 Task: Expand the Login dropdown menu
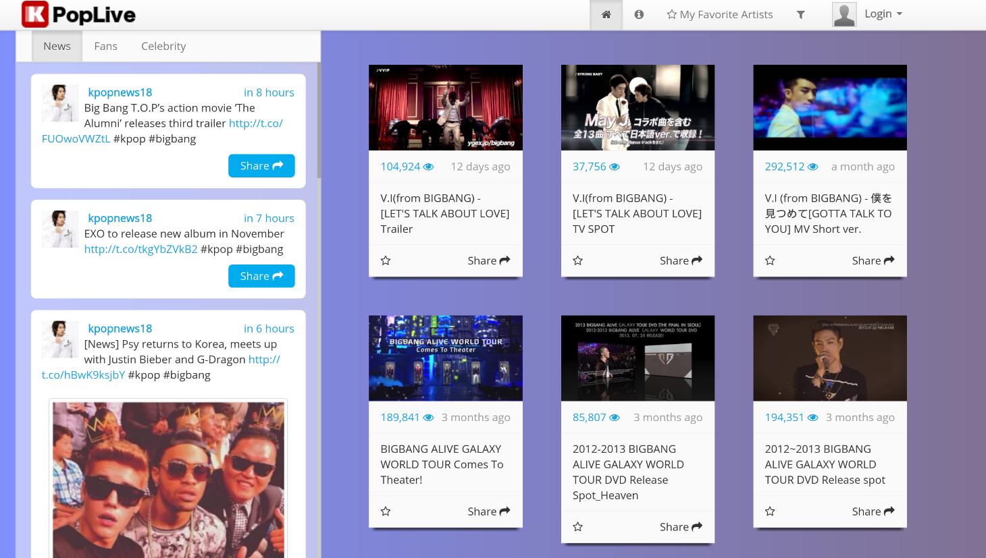pos(883,14)
